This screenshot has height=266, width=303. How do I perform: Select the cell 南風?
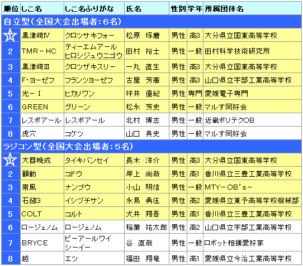[x=42, y=187]
